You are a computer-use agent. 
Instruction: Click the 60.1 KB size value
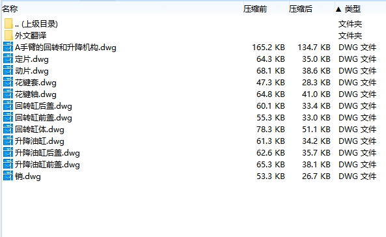click(271, 105)
